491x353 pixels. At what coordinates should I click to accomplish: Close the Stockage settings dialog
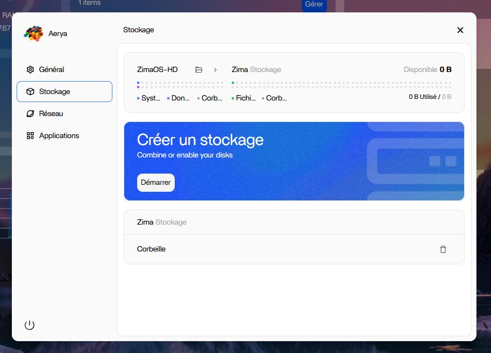(x=460, y=30)
